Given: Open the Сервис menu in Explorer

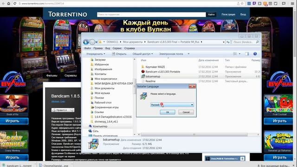Looking at the screenshot, I should (x=117, y=48).
